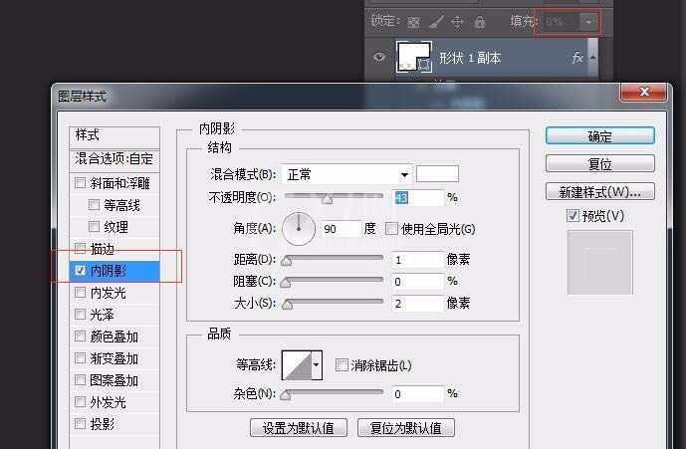686x449 pixels.
Task: Enable 投影 drop shadow checkbox
Action: [80, 424]
